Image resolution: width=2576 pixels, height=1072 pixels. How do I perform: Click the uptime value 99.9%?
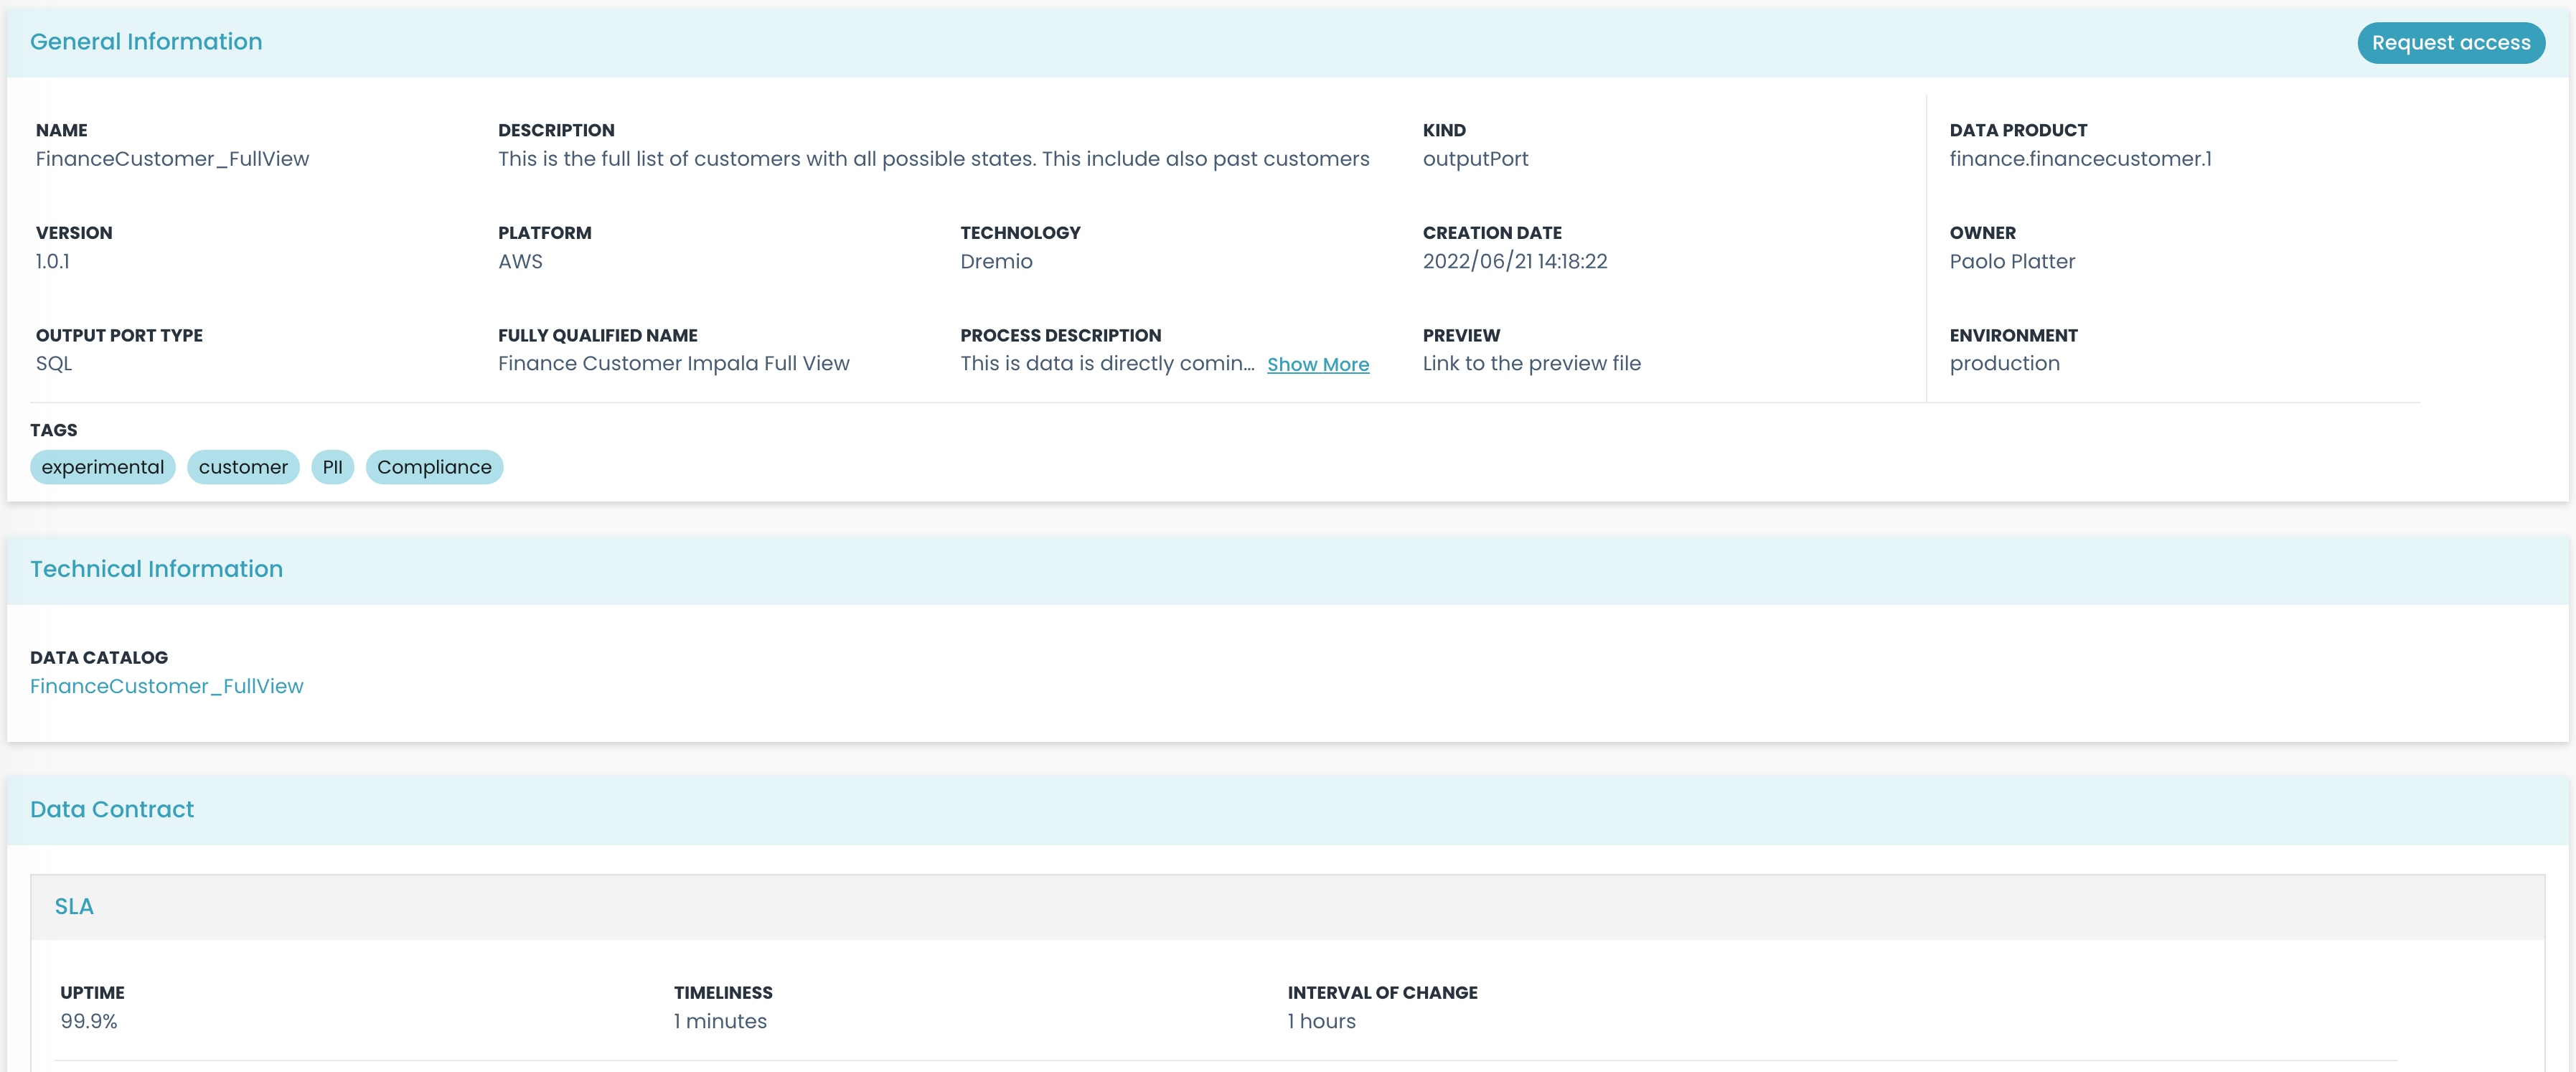(x=89, y=1021)
